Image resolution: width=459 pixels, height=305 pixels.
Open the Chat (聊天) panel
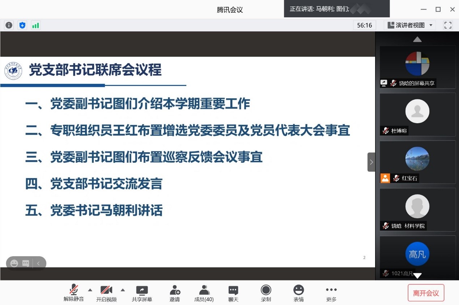pyautogui.click(x=233, y=293)
